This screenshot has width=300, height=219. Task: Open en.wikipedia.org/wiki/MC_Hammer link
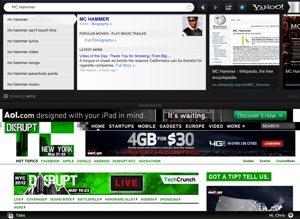coord(241,85)
